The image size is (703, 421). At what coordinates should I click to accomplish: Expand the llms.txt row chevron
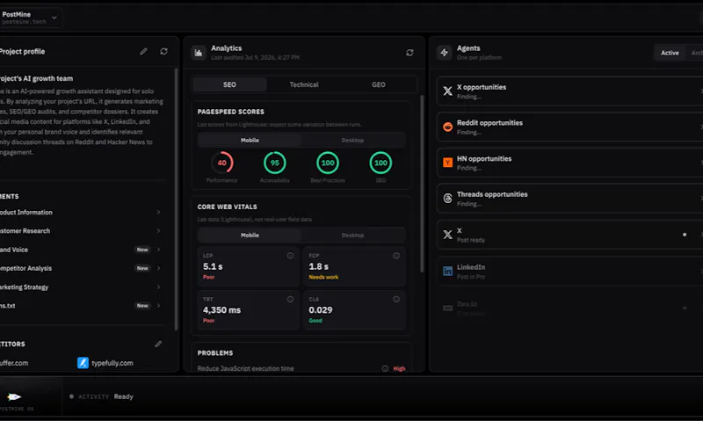(x=158, y=306)
